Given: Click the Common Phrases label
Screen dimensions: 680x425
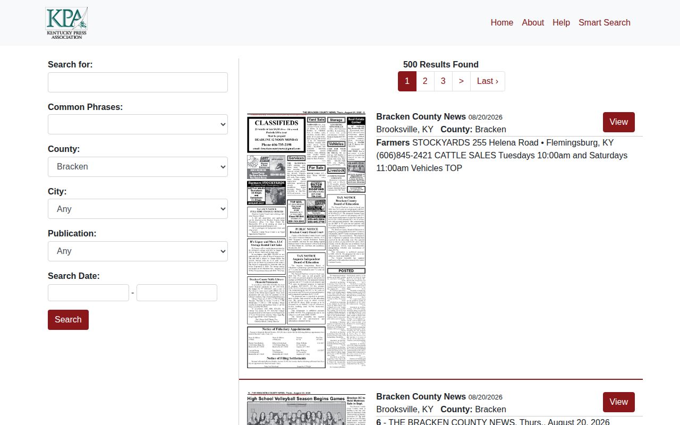Looking at the screenshot, I should pyautogui.click(x=85, y=107).
